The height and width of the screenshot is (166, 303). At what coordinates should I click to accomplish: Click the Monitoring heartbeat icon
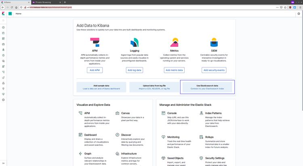tap(163, 137)
